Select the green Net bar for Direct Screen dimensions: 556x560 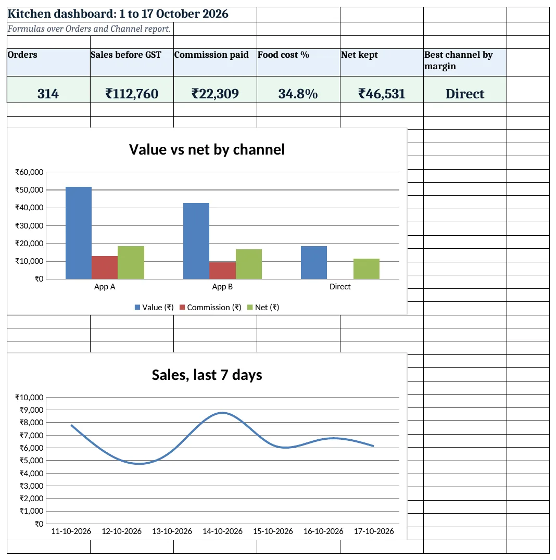[367, 269]
